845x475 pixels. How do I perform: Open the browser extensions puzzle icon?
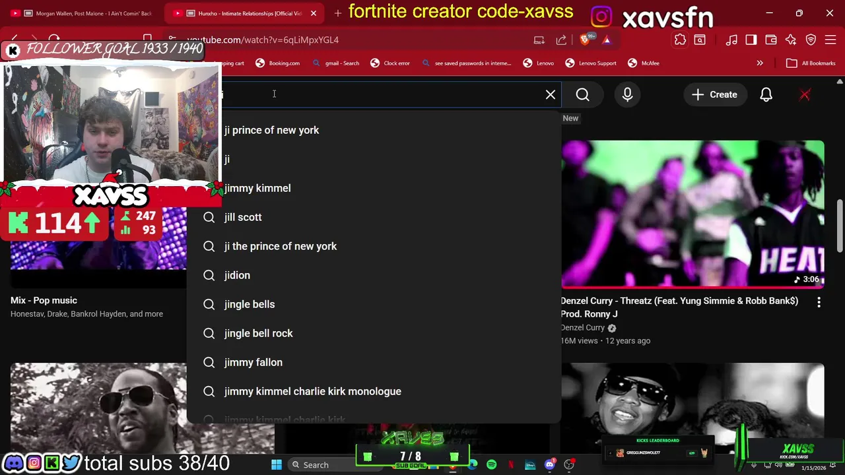coord(680,40)
